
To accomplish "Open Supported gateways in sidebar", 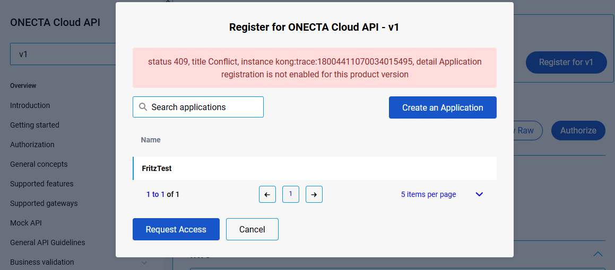I will [x=44, y=203].
